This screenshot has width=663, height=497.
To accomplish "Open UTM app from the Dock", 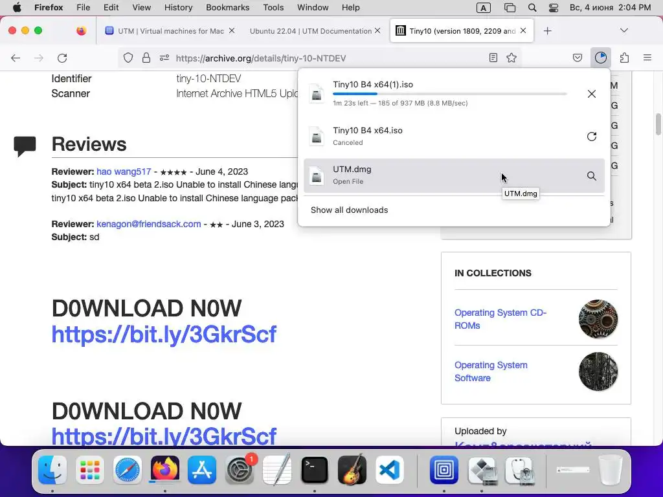I will pos(444,470).
